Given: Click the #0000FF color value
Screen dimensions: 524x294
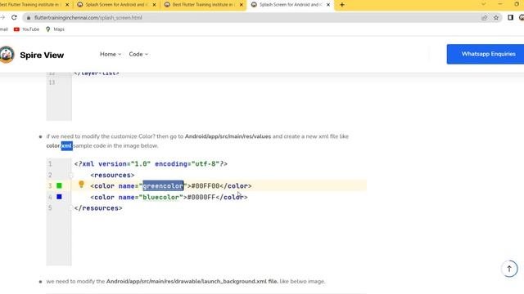Looking at the screenshot, I should click(x=201, y=197).
